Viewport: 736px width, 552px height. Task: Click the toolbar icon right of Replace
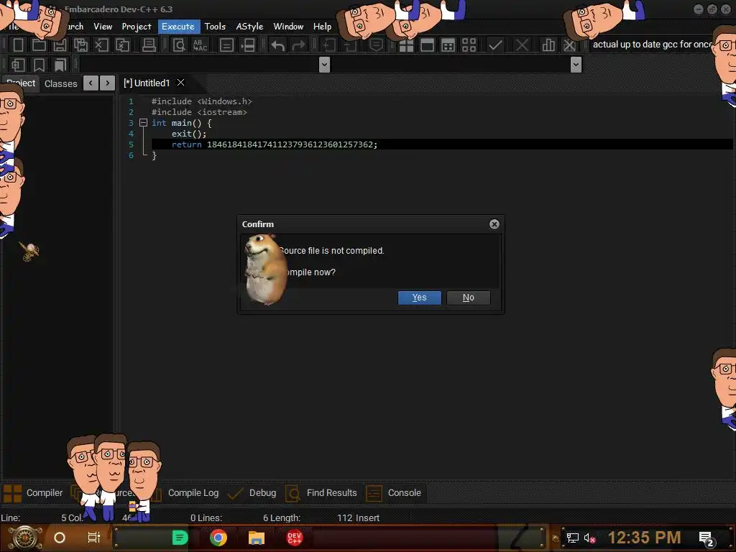(x=226, y=45)
